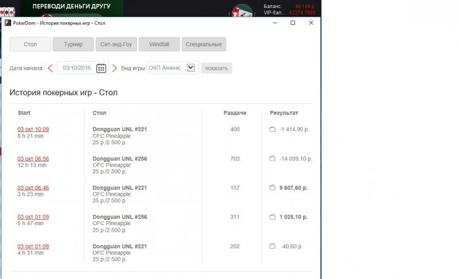Image resolution: width=459 pixels, height=279 pixels.
Task: Open 03 окт 01:09 link lasting 5 h 47 min
Action: pyautogui.click(x=33, y=217)
